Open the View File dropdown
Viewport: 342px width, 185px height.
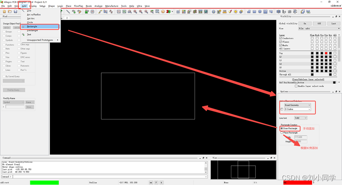click(x=319, y=28)
